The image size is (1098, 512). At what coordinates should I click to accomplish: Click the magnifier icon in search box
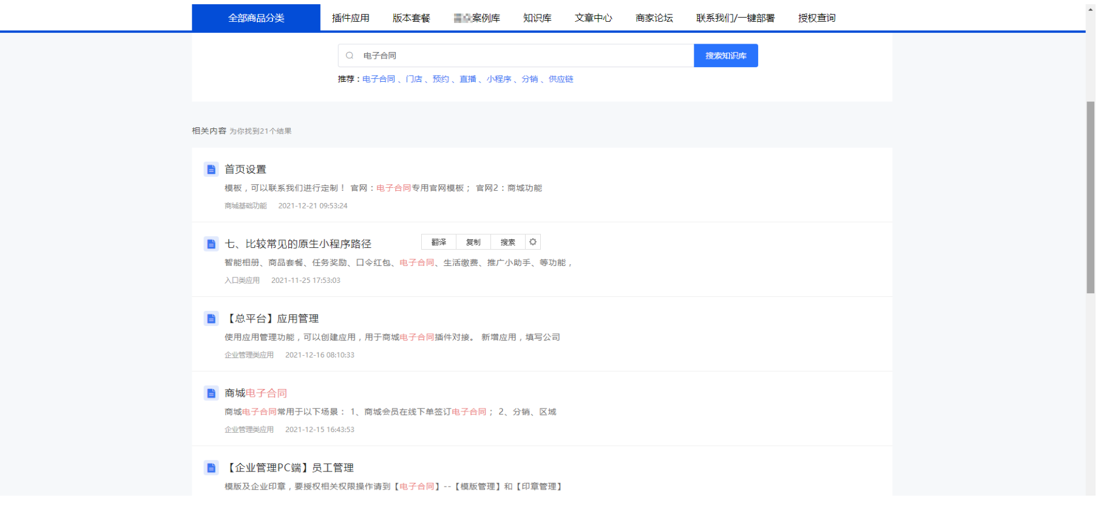(x=350, y=56)
